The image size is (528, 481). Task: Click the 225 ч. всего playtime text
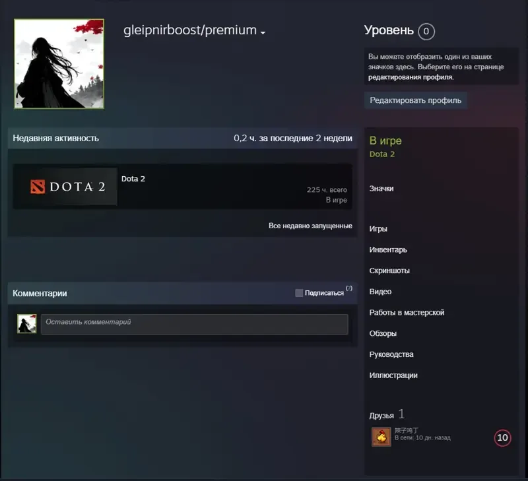(327, 190)
